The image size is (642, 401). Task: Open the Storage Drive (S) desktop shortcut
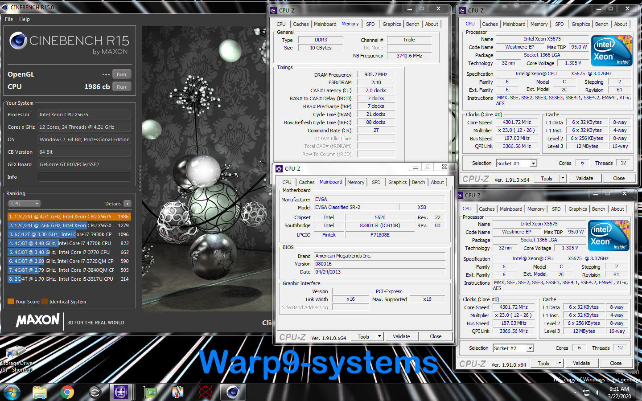(x=16, y=359)
